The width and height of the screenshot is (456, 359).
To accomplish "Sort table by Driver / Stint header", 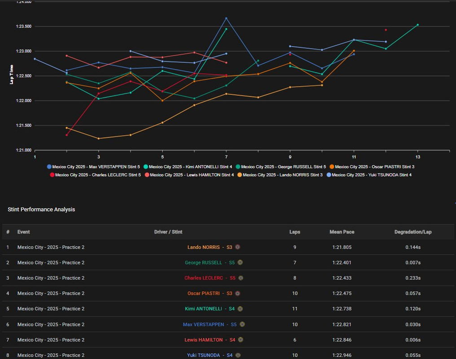I will click(x=168, y=232).
